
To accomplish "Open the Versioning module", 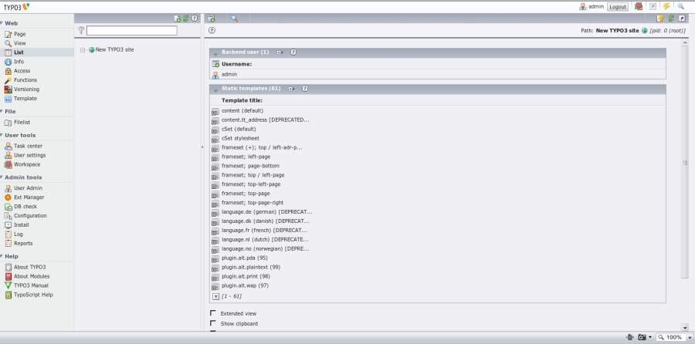I will 26,89.
